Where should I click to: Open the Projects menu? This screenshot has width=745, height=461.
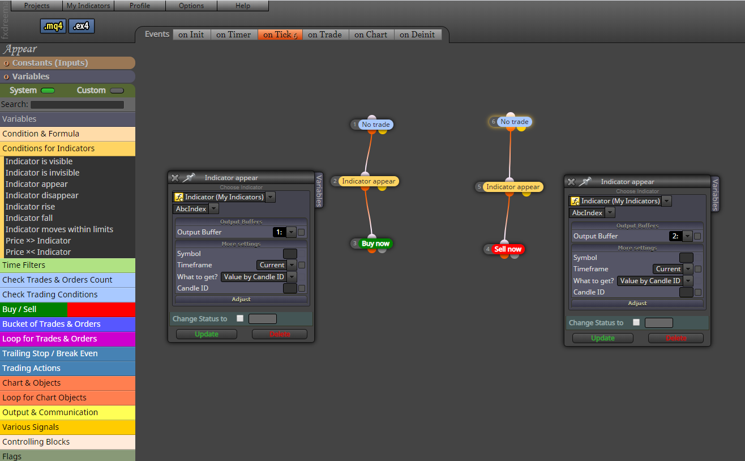[x=37, y=6]
